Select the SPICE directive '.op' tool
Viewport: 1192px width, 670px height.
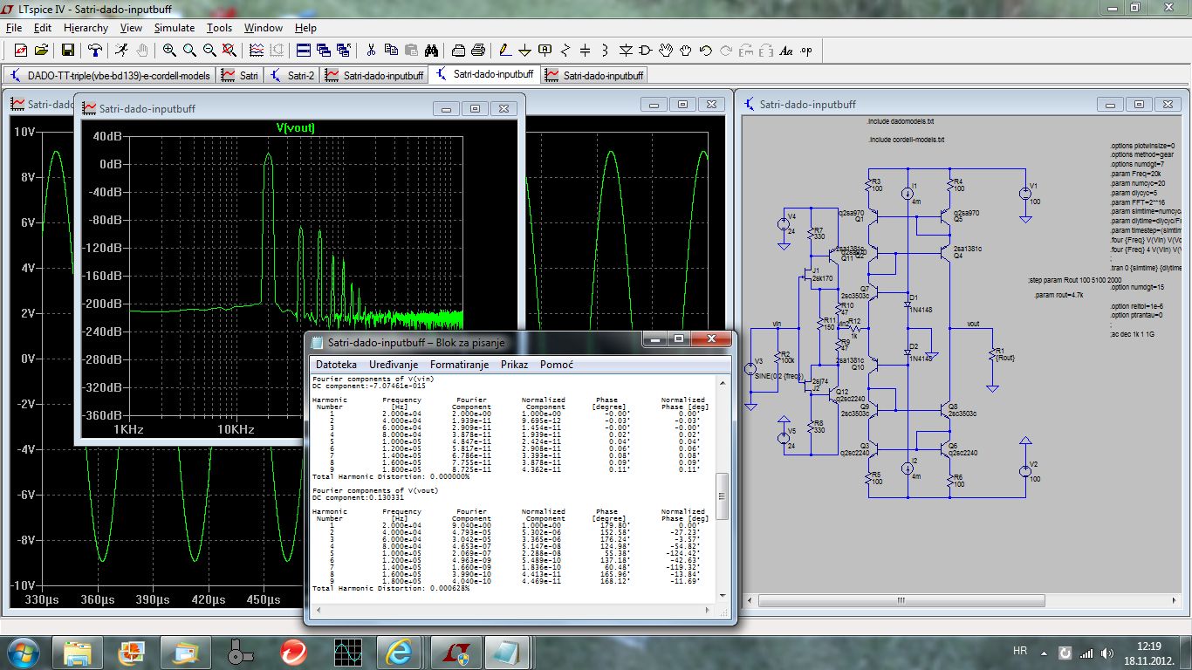point(806,50)
